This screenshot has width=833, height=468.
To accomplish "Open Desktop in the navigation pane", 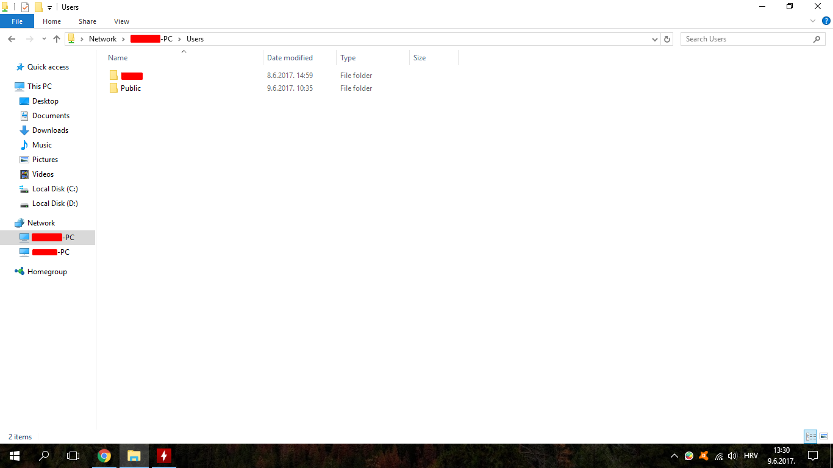I will click(45, 101).
